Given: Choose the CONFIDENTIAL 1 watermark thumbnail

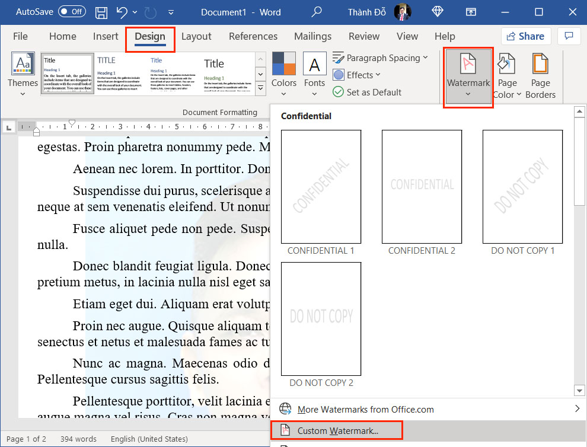Looking at the screenshot, I should point(321,187).
